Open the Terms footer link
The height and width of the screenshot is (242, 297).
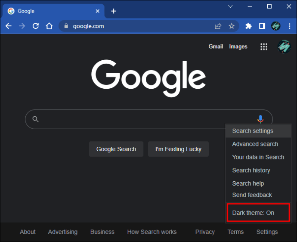[x=235, y=232]
